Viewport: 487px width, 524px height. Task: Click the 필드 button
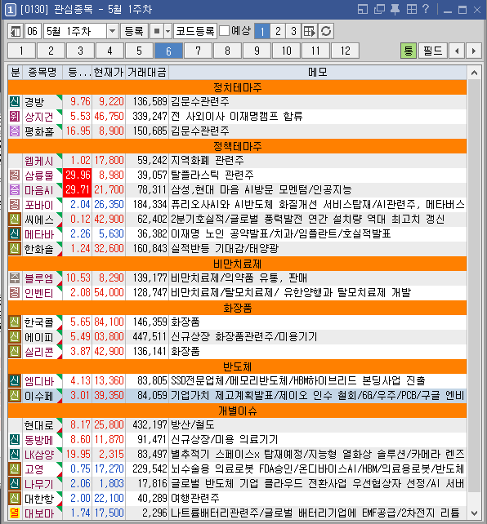433,51
